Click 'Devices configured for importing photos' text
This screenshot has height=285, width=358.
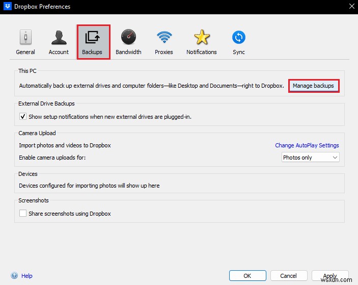89,186
